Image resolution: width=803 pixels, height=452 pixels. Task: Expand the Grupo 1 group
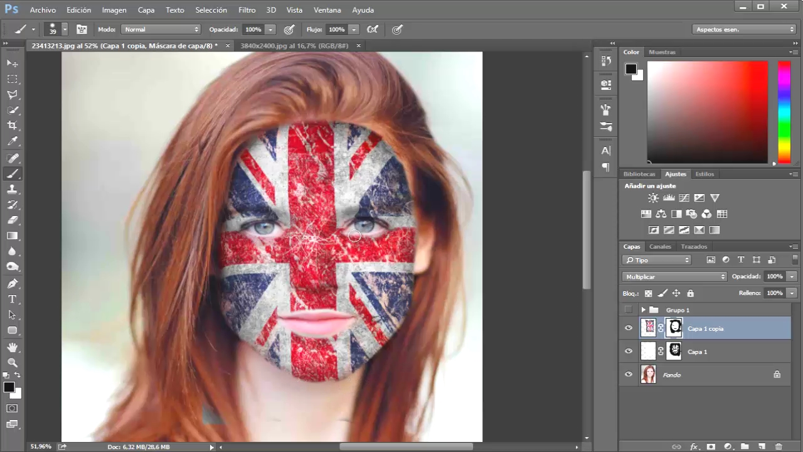tap(643, 310)
